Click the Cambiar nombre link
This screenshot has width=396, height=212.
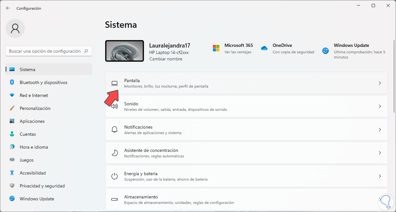(x=166, y=59)
